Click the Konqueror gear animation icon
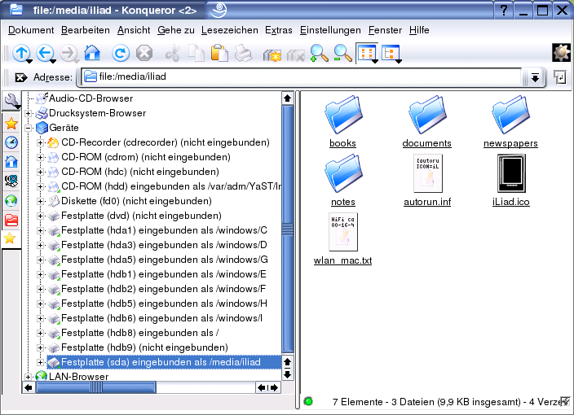 (x=561, y=53)
